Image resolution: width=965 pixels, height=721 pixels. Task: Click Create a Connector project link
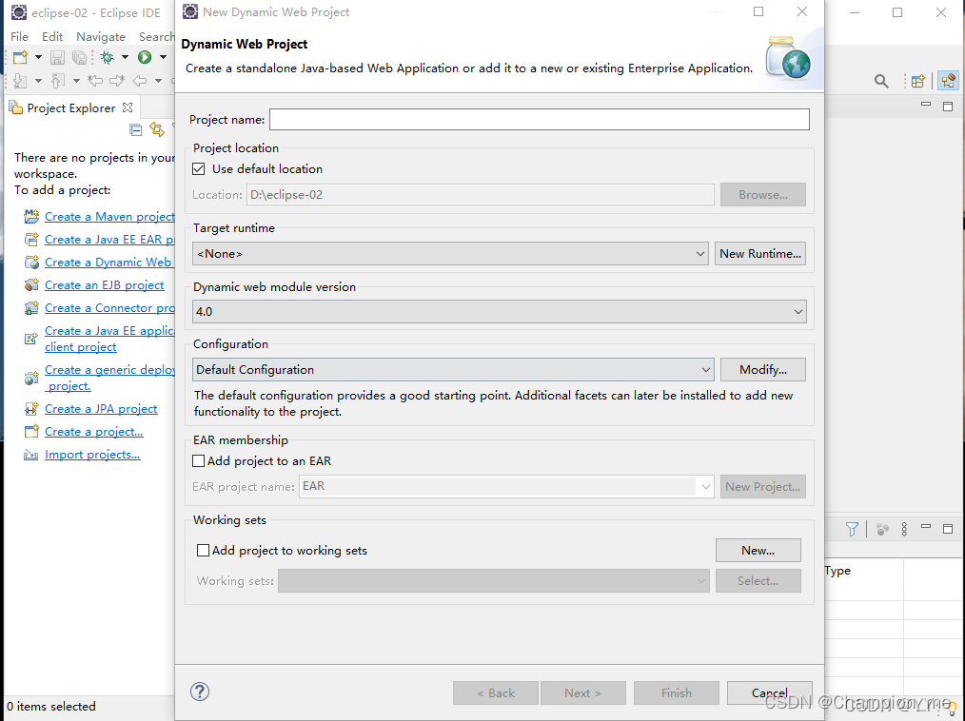pos(109,307)
